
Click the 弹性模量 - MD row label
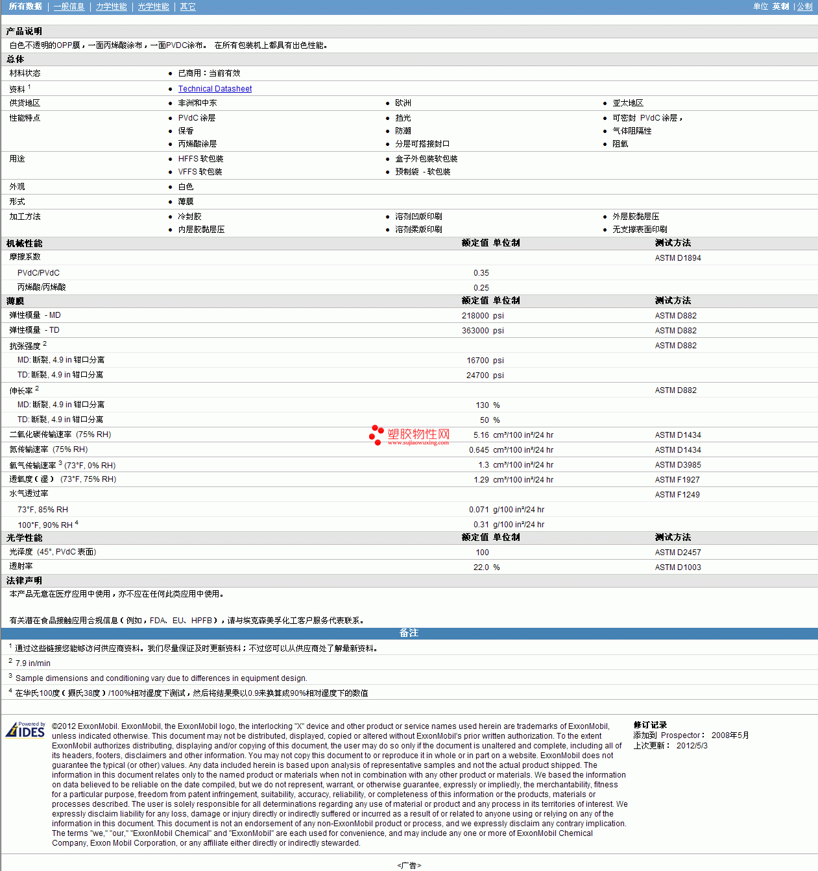pyautogui.click(x=35, y=315)
